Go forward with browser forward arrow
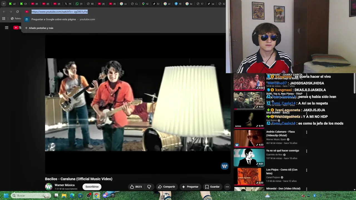Screen dimensions: 356x200 (x=11, y=12)
